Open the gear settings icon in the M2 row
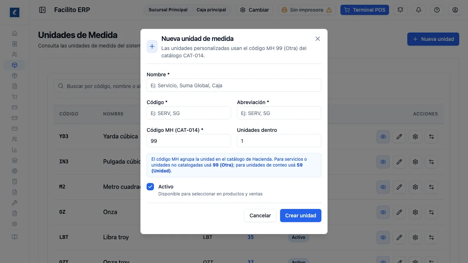Image resolution: width=468 pixels, height=263 pixels. tap(415, 187)
